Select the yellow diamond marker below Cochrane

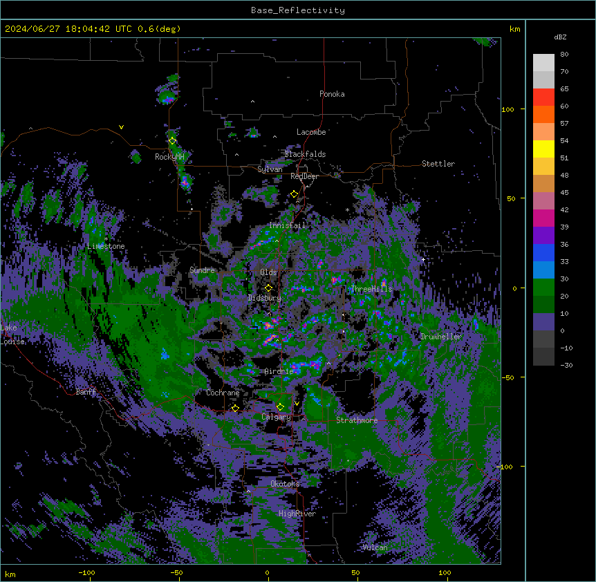click(x=235, y=408)
